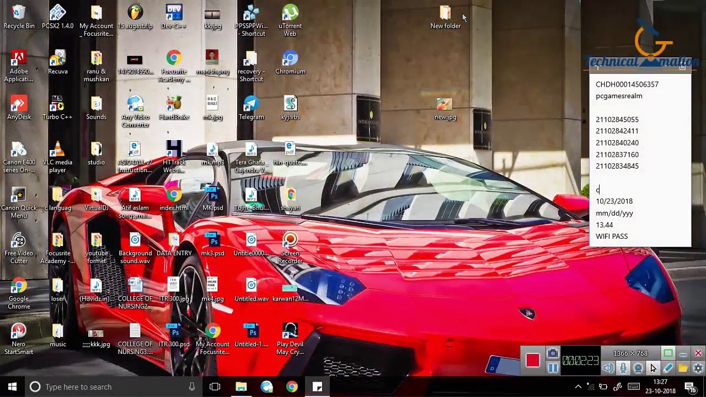Stop recording with the red square button
The height and width of the screenshot is (397, 706).
532,361
